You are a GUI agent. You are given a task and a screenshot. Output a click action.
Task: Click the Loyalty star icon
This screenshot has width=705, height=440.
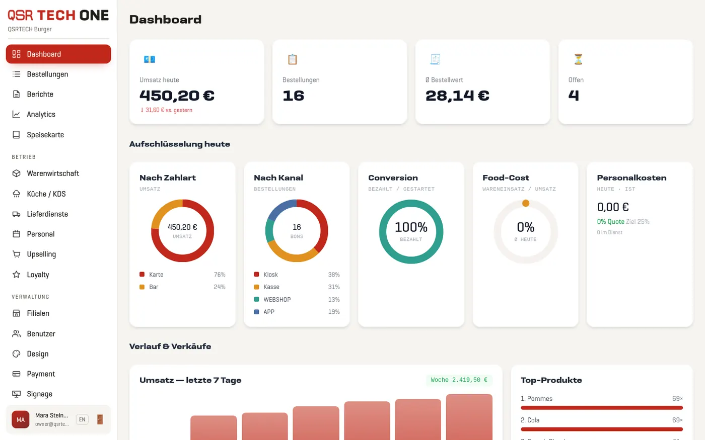pyautogui.click(x=17, y=275)
